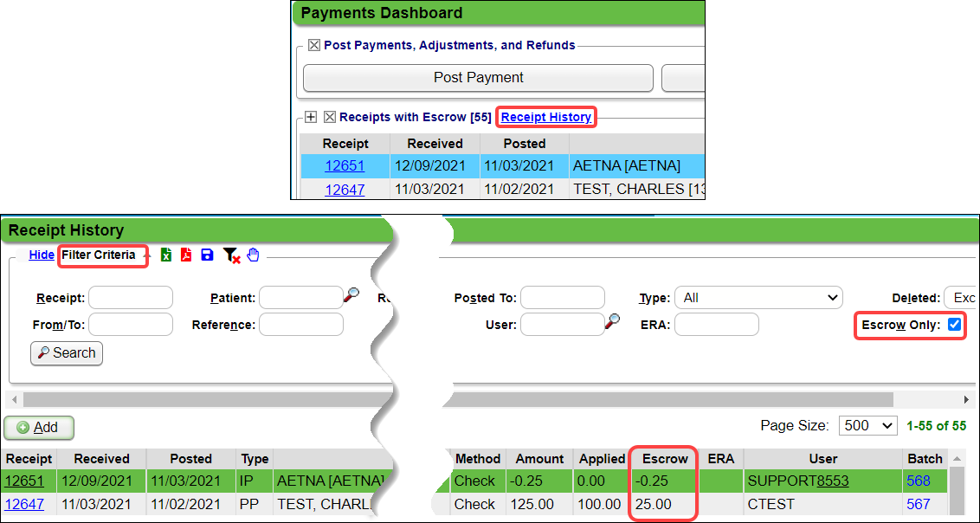Toggle the Post Payments, Adjustments, and Refunds checkbox

click(314, 45)
